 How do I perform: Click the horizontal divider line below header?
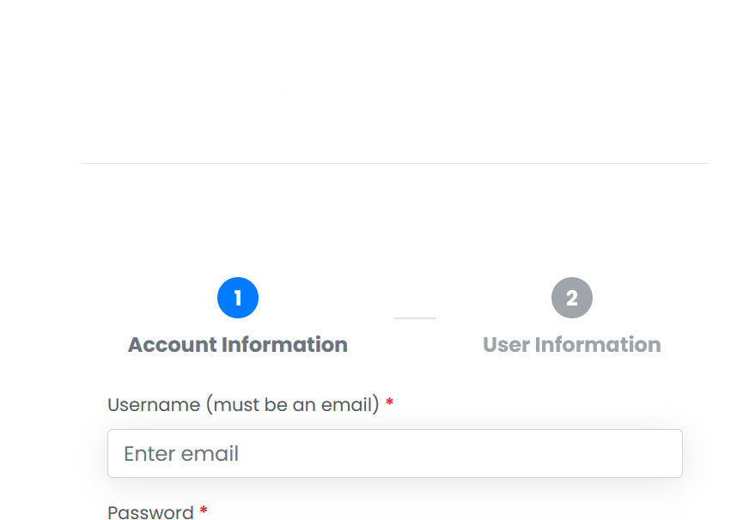tap(395, 163)
